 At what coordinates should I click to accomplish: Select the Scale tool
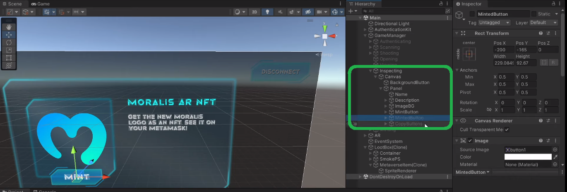(x=9, y=50)
